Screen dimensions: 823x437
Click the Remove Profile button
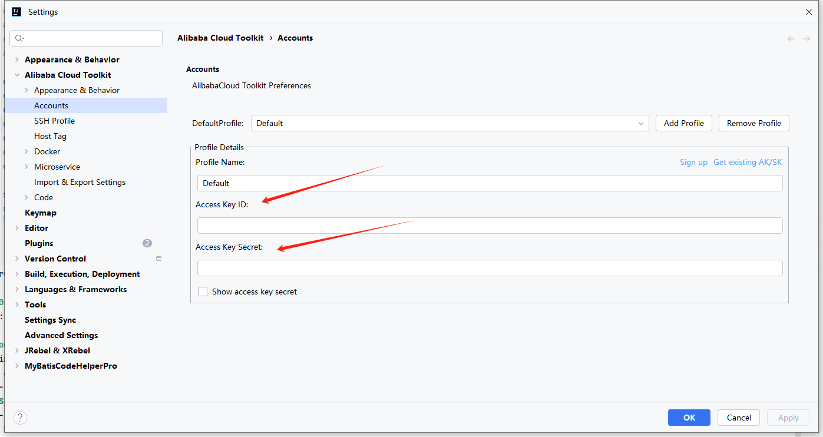tap(754, 123)
